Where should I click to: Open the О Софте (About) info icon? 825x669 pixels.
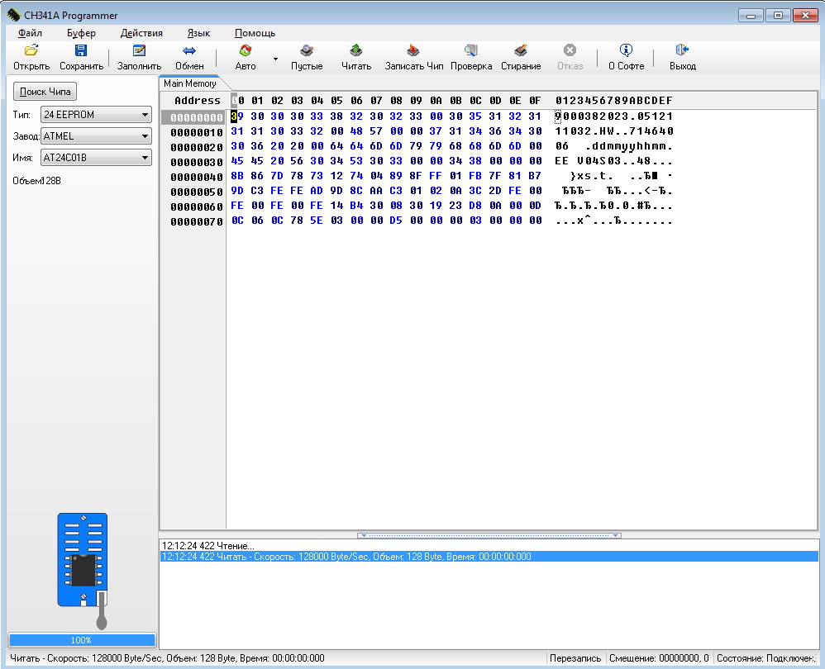[x=626, y=51]
